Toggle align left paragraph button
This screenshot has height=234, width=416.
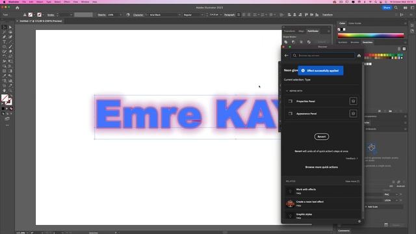tap(239, 15)
